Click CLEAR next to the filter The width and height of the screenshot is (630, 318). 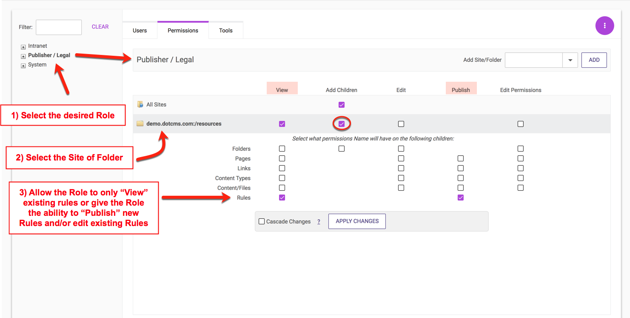pyautogui.click(x=100, y=27)
